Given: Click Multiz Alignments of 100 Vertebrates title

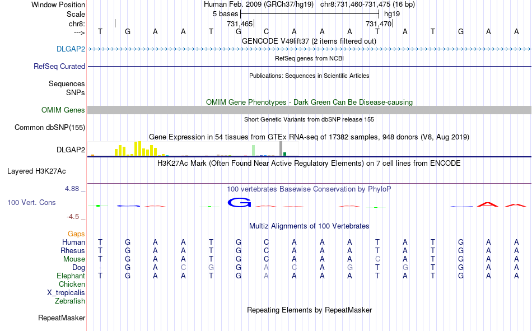Looking at the screenshot, I should pyautogui.click(x=309, y=226).
